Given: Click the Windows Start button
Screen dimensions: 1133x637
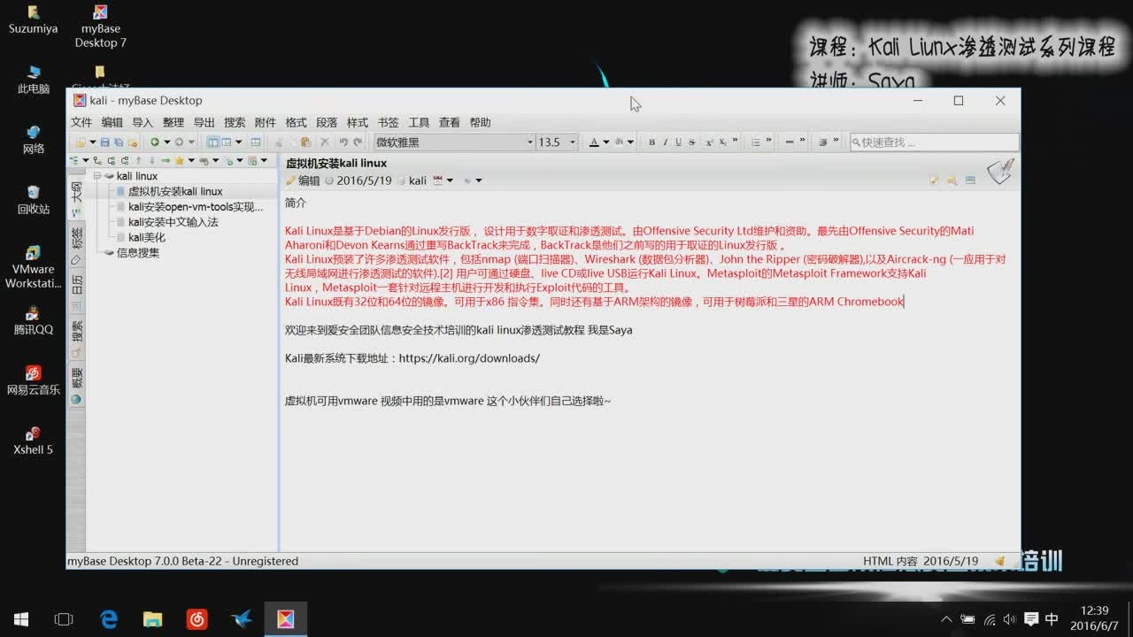Looking at the screenshot, I should click(21, 619).
